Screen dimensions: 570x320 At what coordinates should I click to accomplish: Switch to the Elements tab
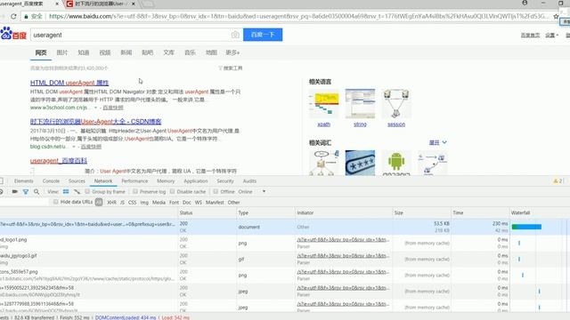[24, 181]
